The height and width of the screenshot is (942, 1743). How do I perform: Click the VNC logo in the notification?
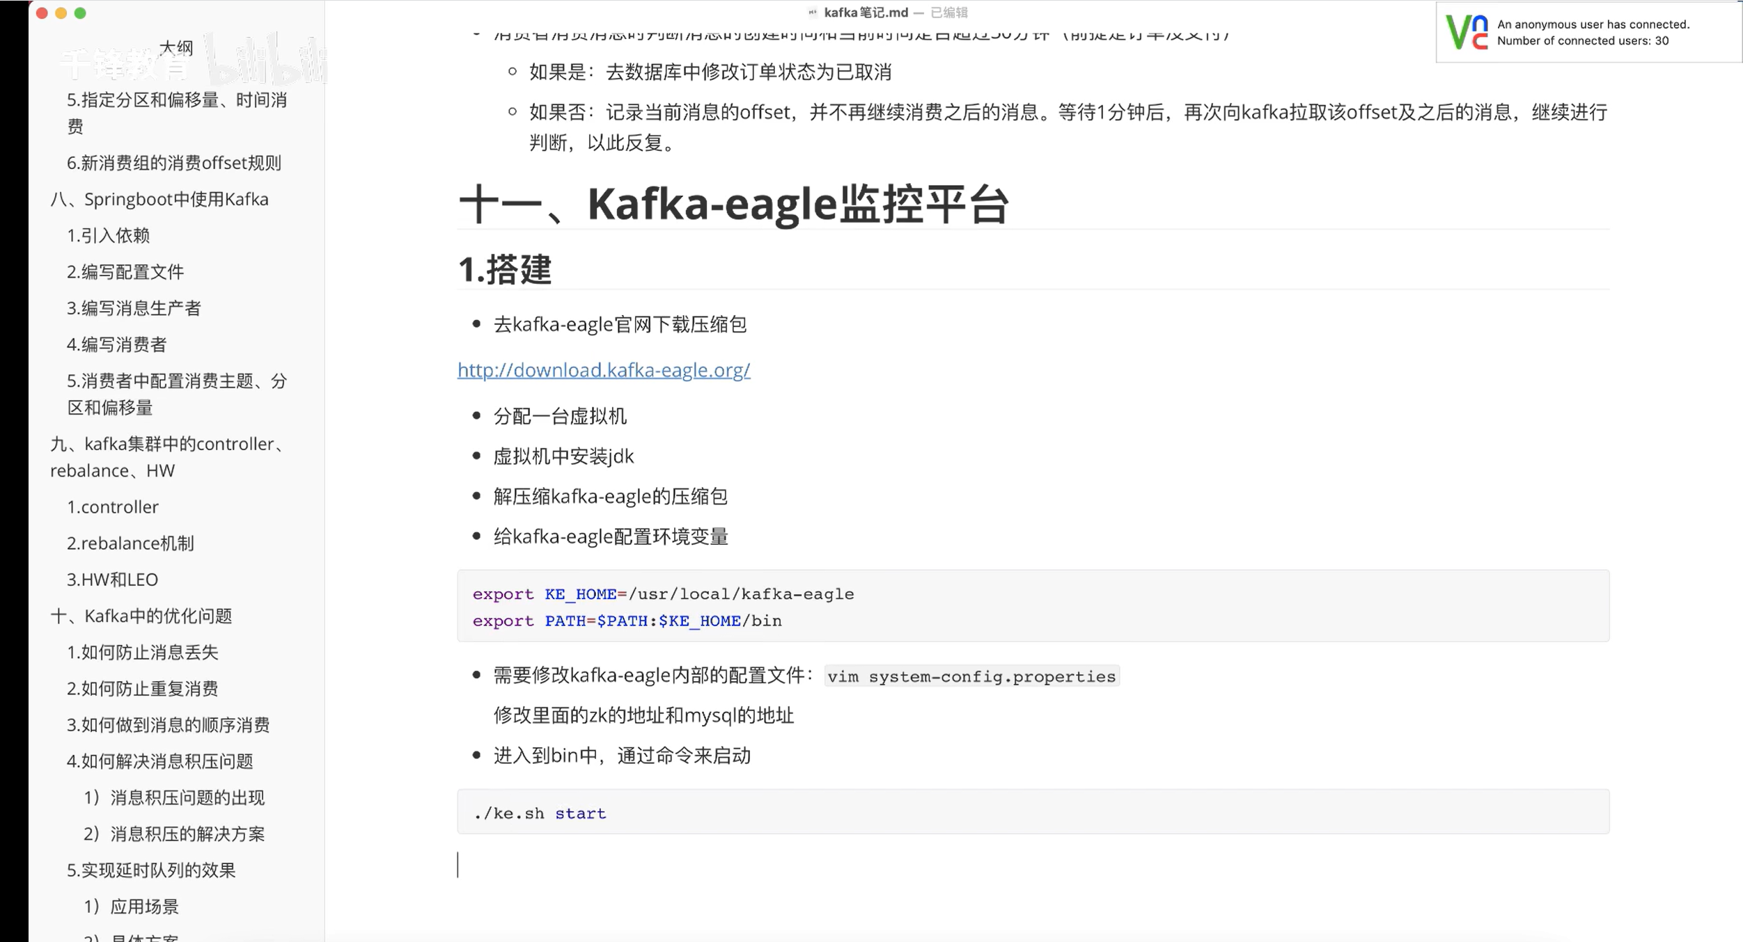[x=1467, y=32]
